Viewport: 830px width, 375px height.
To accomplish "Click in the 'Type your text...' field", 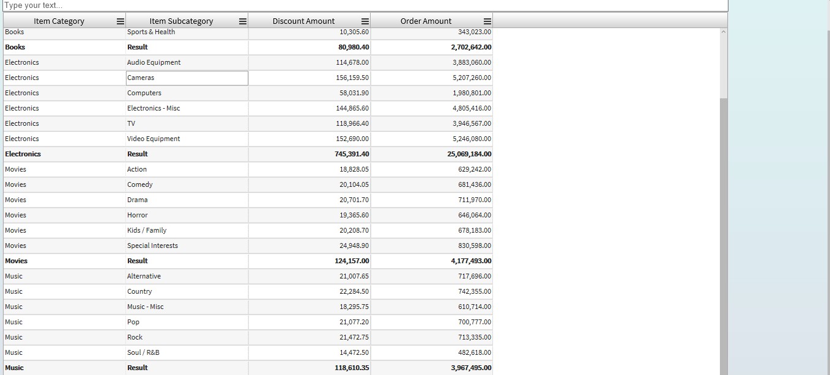I will 365,5.
